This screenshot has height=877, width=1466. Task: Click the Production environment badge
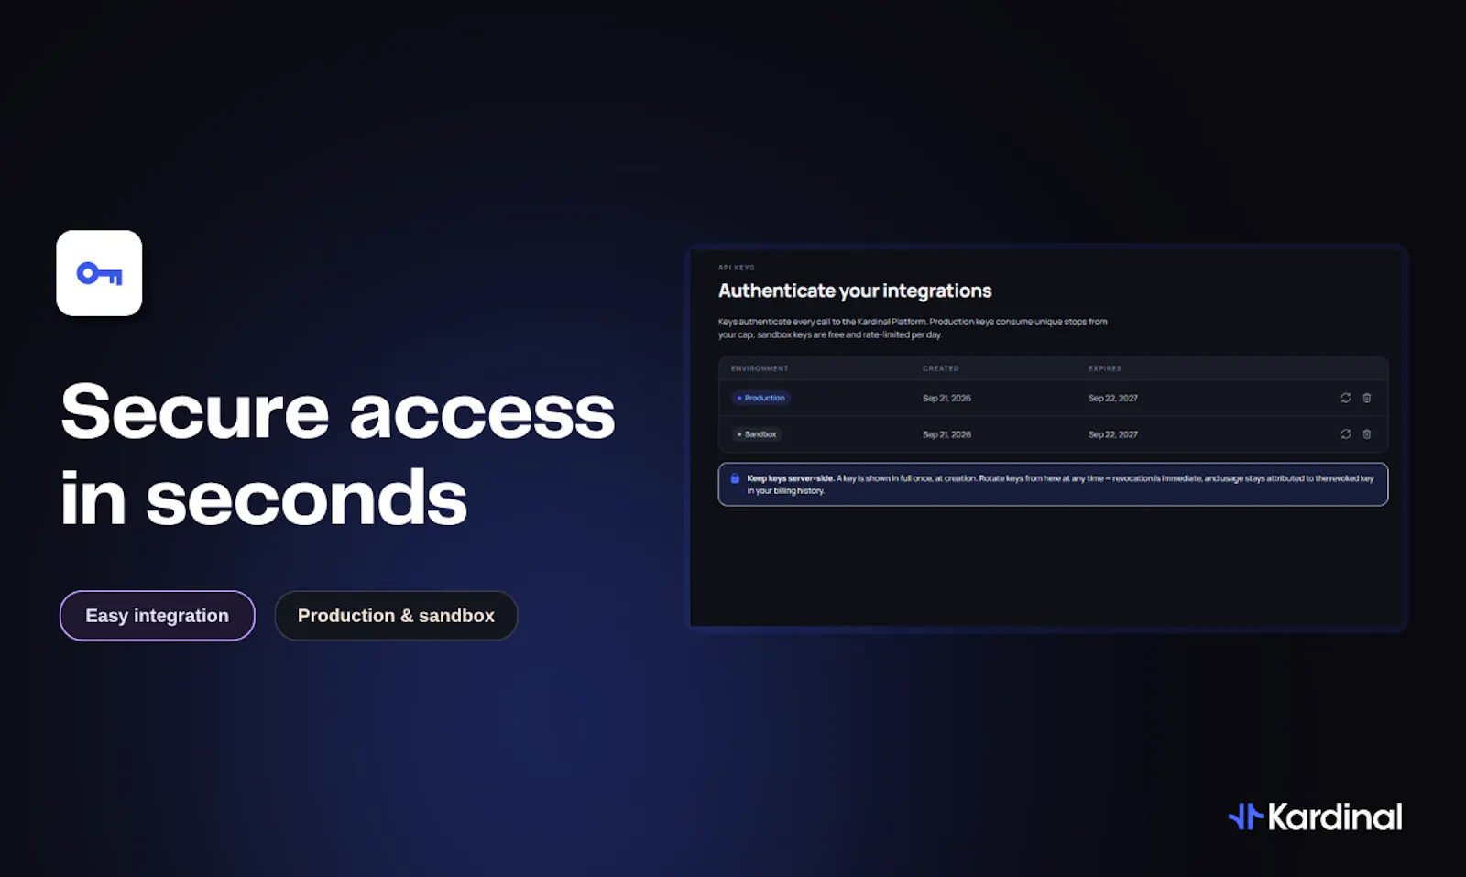(x=760, y=398)
